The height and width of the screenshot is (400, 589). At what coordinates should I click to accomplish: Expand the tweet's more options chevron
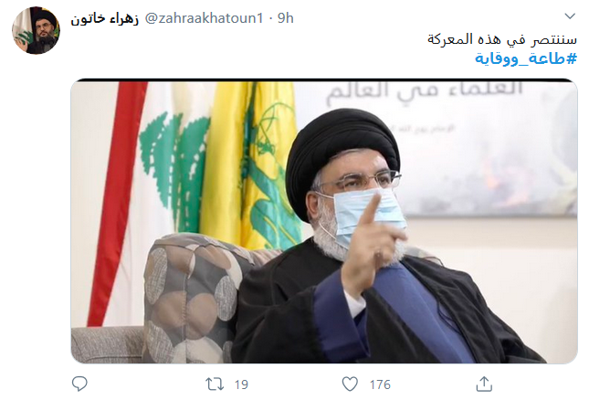[x=570, y=16]
